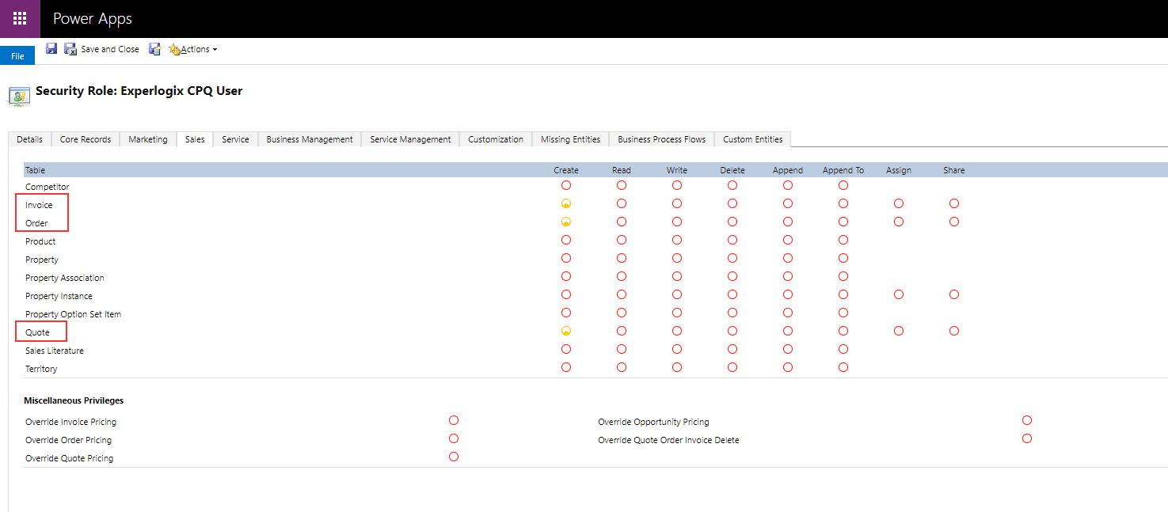Toggle Override Order Pricing privilege
Screen dimensions: 1168x512
click(x=454, y=438)
